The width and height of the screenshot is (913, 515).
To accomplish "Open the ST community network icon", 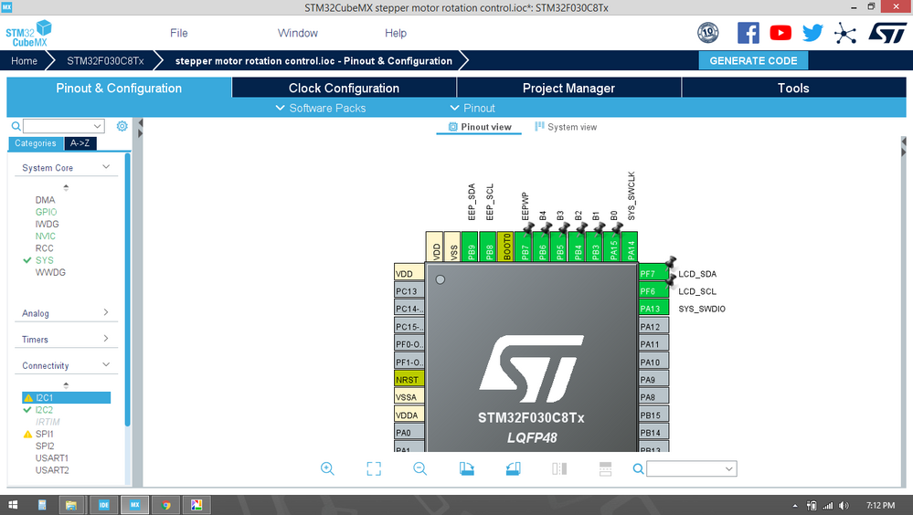I will coord(844,33).
